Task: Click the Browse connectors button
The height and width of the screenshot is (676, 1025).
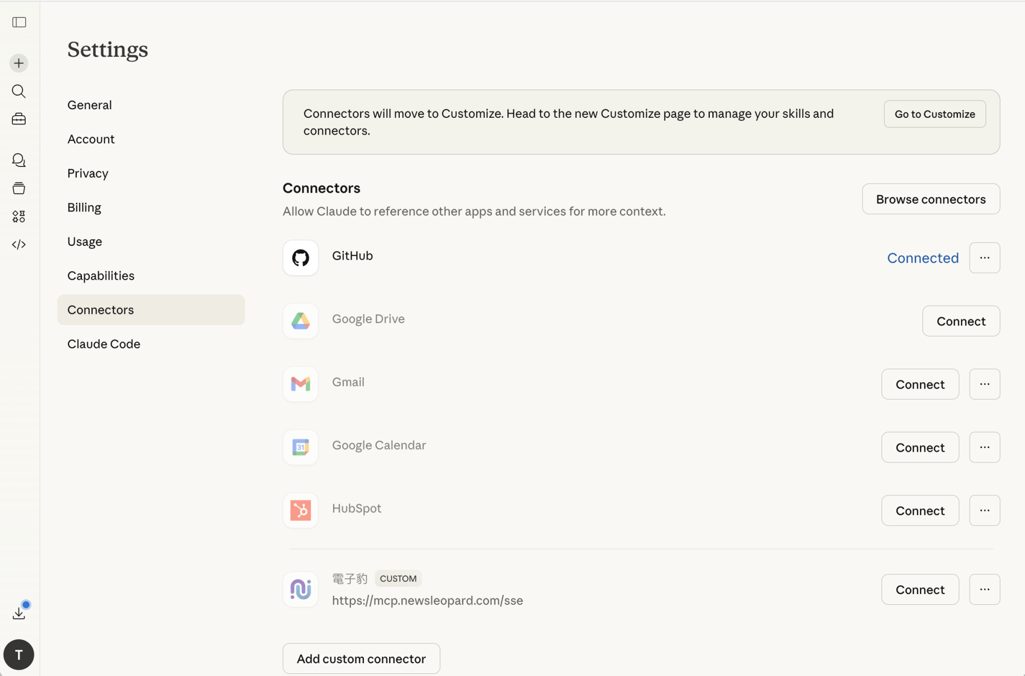Action: (x=931, y=199)
